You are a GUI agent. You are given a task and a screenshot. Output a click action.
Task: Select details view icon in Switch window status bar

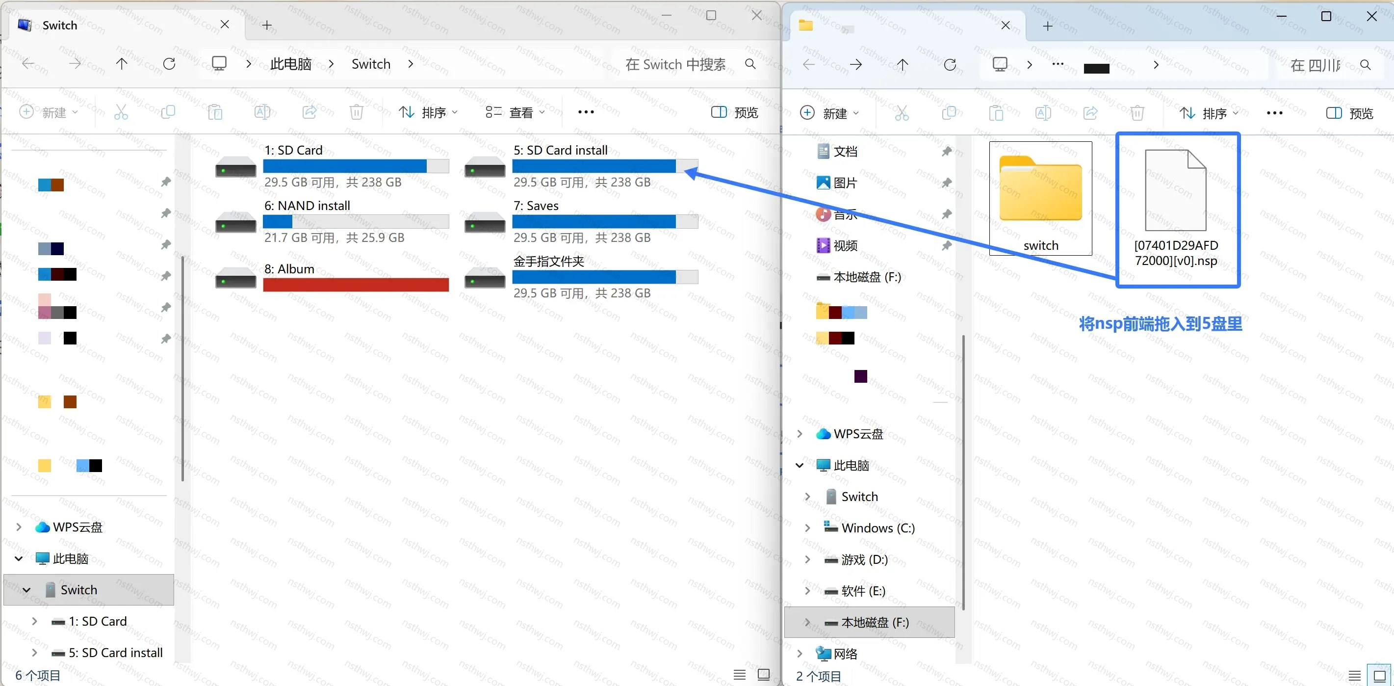[739, 675]
